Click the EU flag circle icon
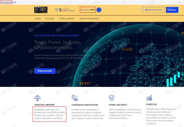 coord(99,10)
